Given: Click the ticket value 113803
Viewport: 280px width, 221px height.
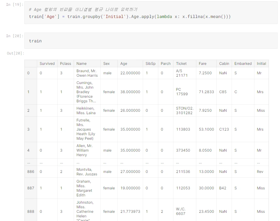Looking at the screenshot, I should pos(183,129).
